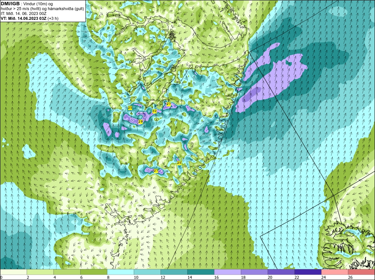Select the turquoise 10–12 m/s legend swatch

click(x=147, y=272)
